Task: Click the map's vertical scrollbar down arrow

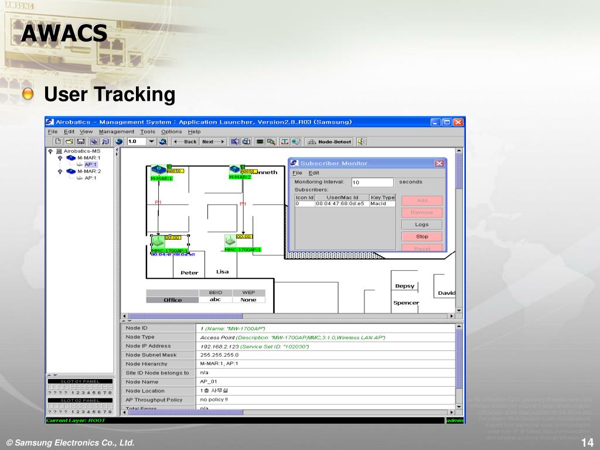Action: click(x=459, y=310)
